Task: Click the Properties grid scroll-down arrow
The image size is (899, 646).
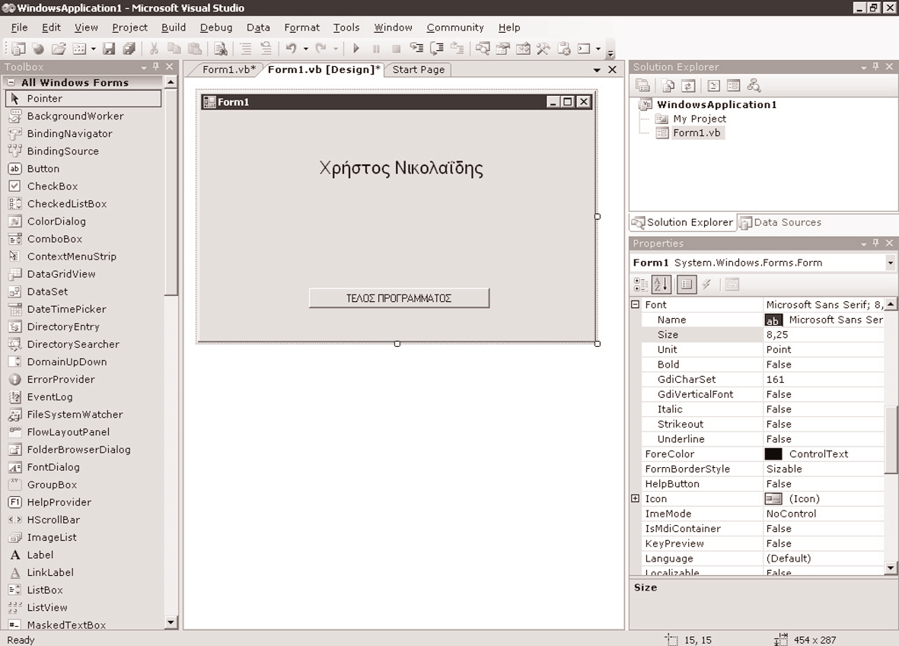Action: tap(891, 568)
